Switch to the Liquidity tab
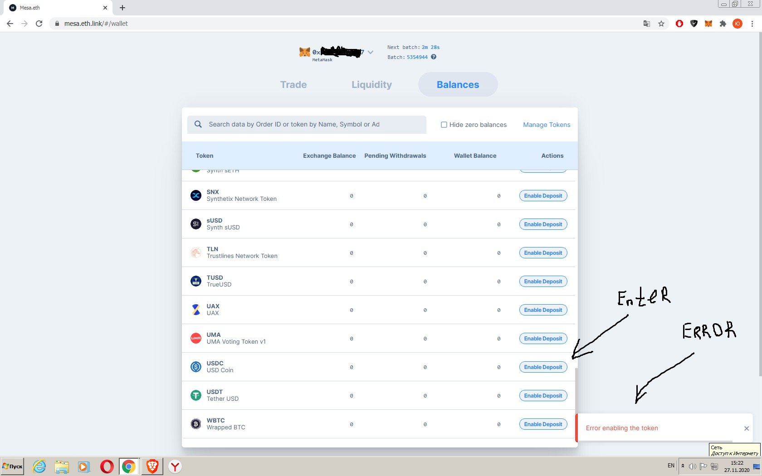 click(371, 84)
